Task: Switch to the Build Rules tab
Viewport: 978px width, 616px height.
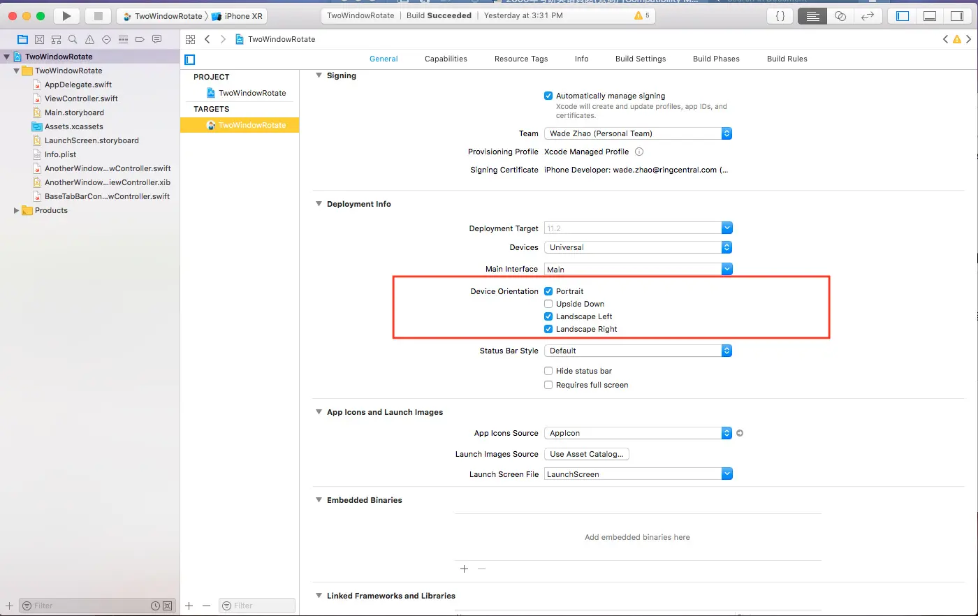Action: (787, 59)
